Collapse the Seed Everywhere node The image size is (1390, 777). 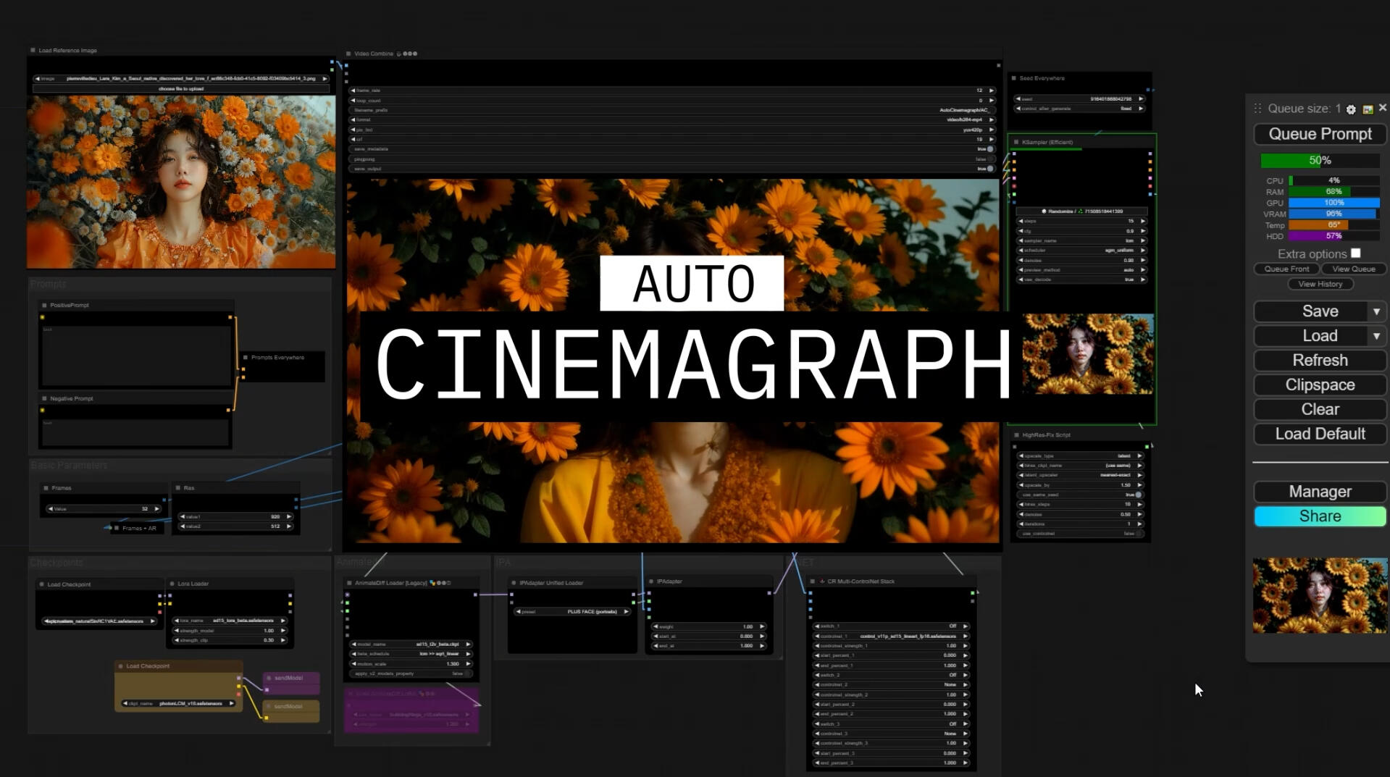click(1013, 78)
